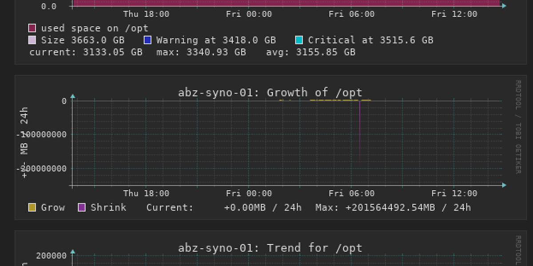Click the light pink Size legend swatch
533x266 pixels.
[x=32, y=40]
